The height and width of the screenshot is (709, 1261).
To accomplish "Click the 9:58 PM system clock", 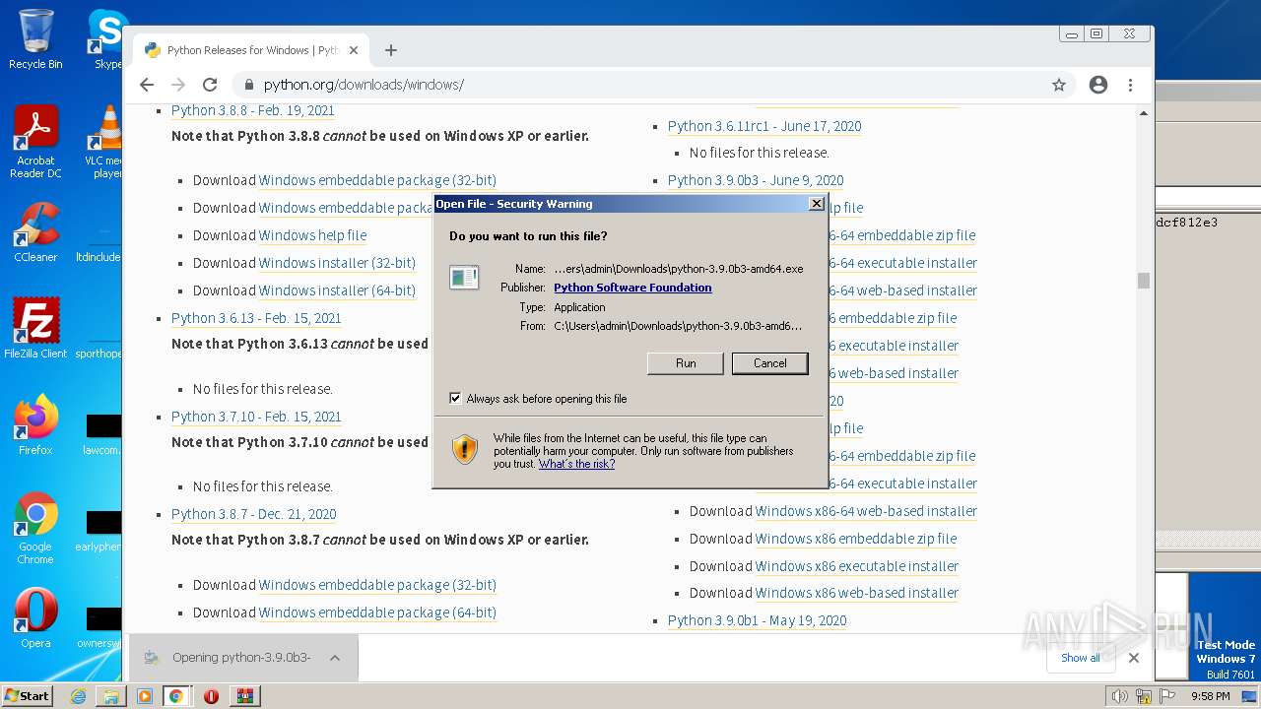I will (1210, 696).
